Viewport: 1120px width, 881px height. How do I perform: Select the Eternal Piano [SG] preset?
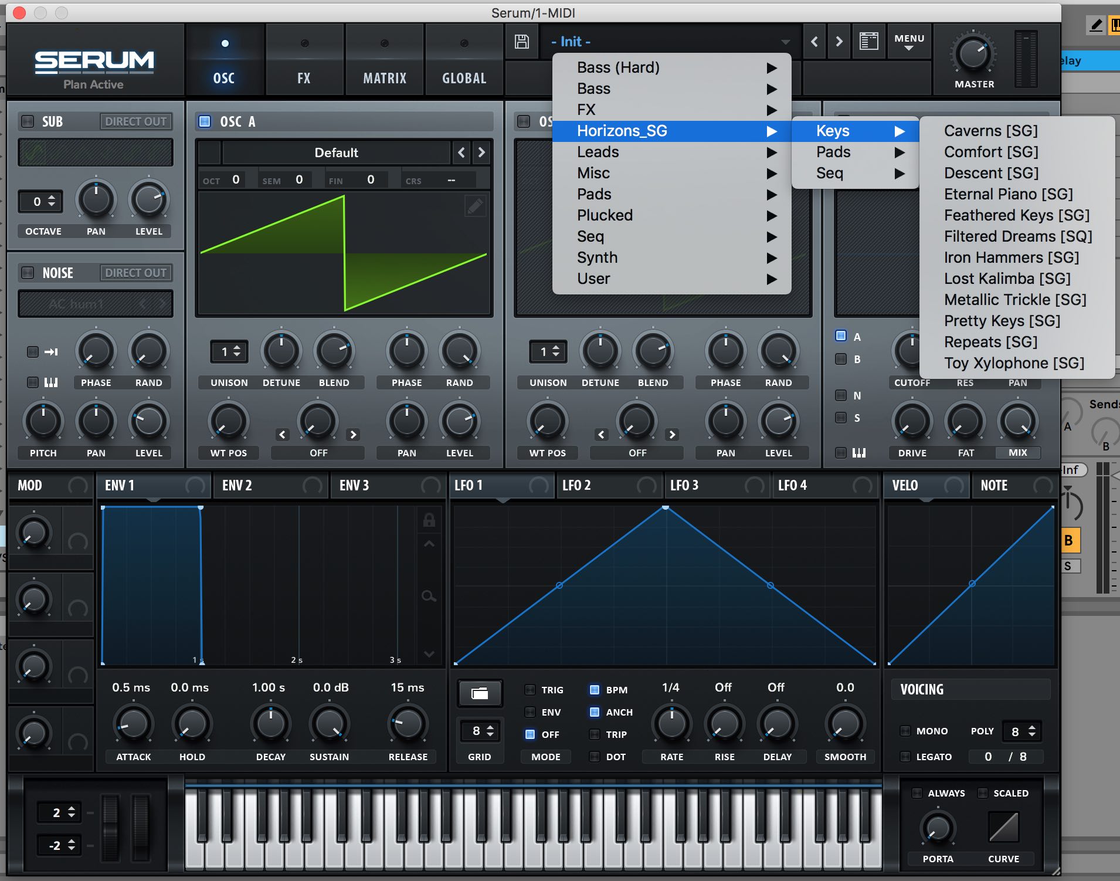pyautogui.click(x=1008, y=194)
